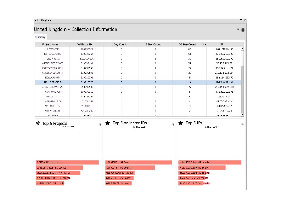Click the table scrollbar up arrow

[x=243, y=49]
